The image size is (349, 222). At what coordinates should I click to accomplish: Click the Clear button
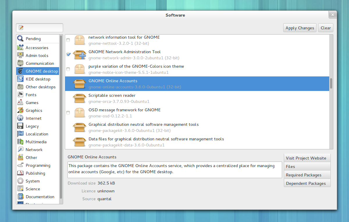pos(326,28)
